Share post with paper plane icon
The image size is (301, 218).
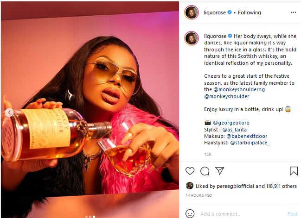pos(220,171)
